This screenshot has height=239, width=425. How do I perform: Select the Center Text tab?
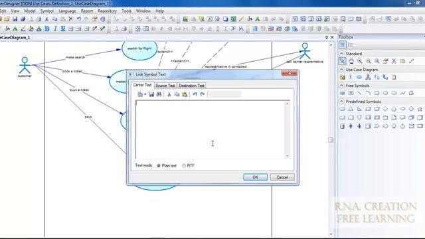point(142,85)
